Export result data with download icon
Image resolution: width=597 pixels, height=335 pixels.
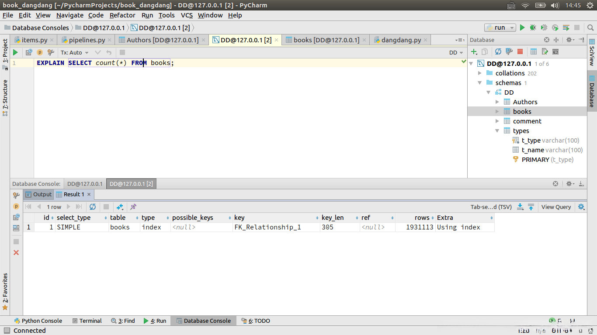tap(520, 207)
